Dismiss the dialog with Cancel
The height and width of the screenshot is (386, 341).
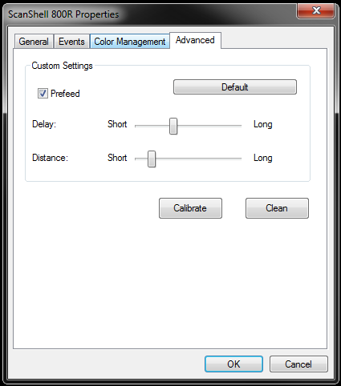(x=298, y=364)
